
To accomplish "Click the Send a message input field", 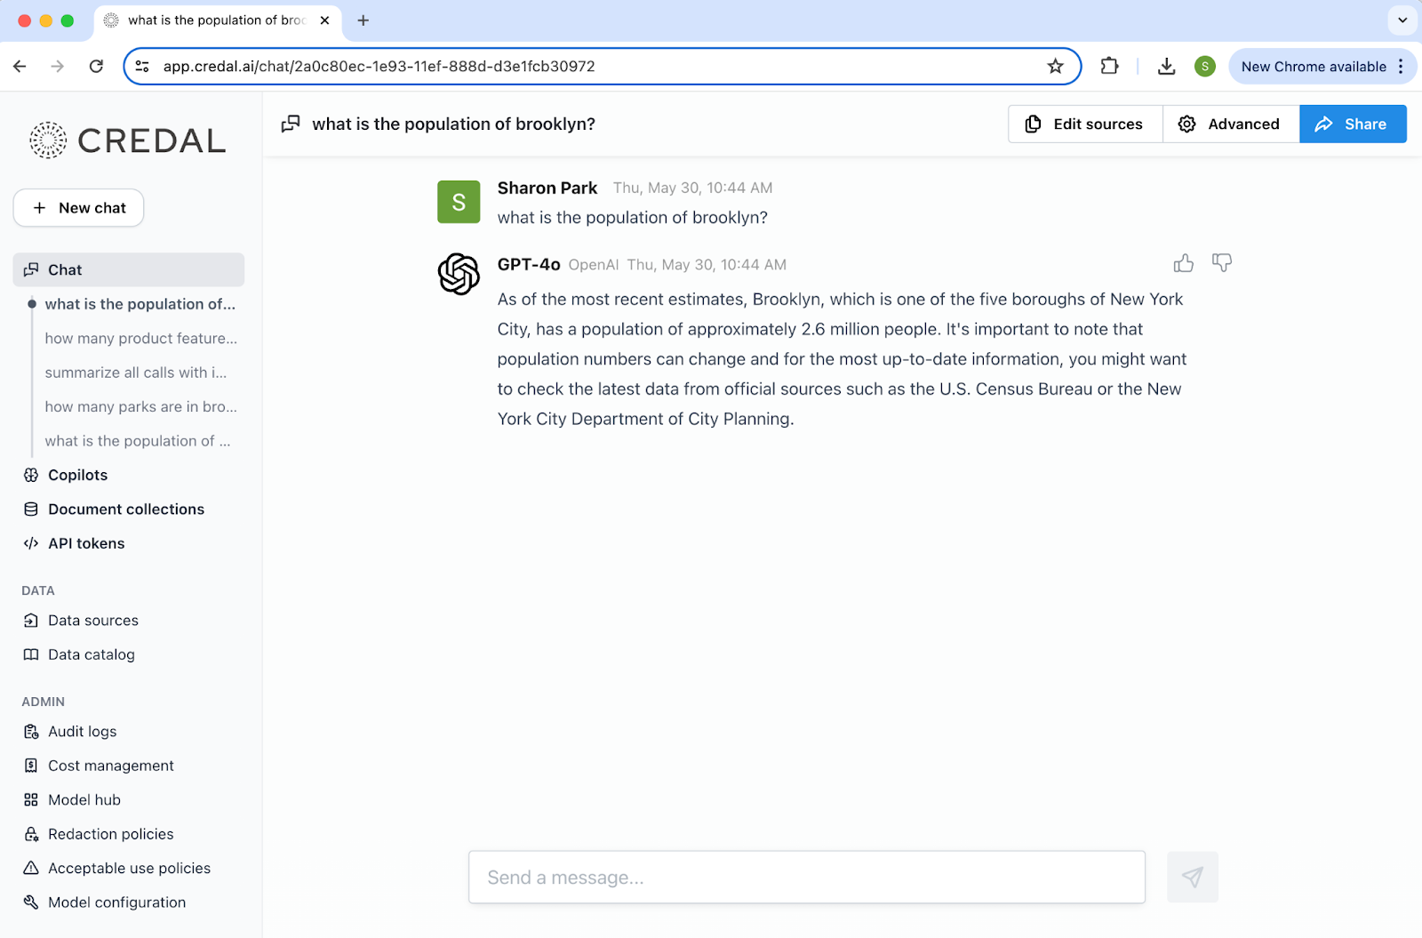I will (806, 878).
